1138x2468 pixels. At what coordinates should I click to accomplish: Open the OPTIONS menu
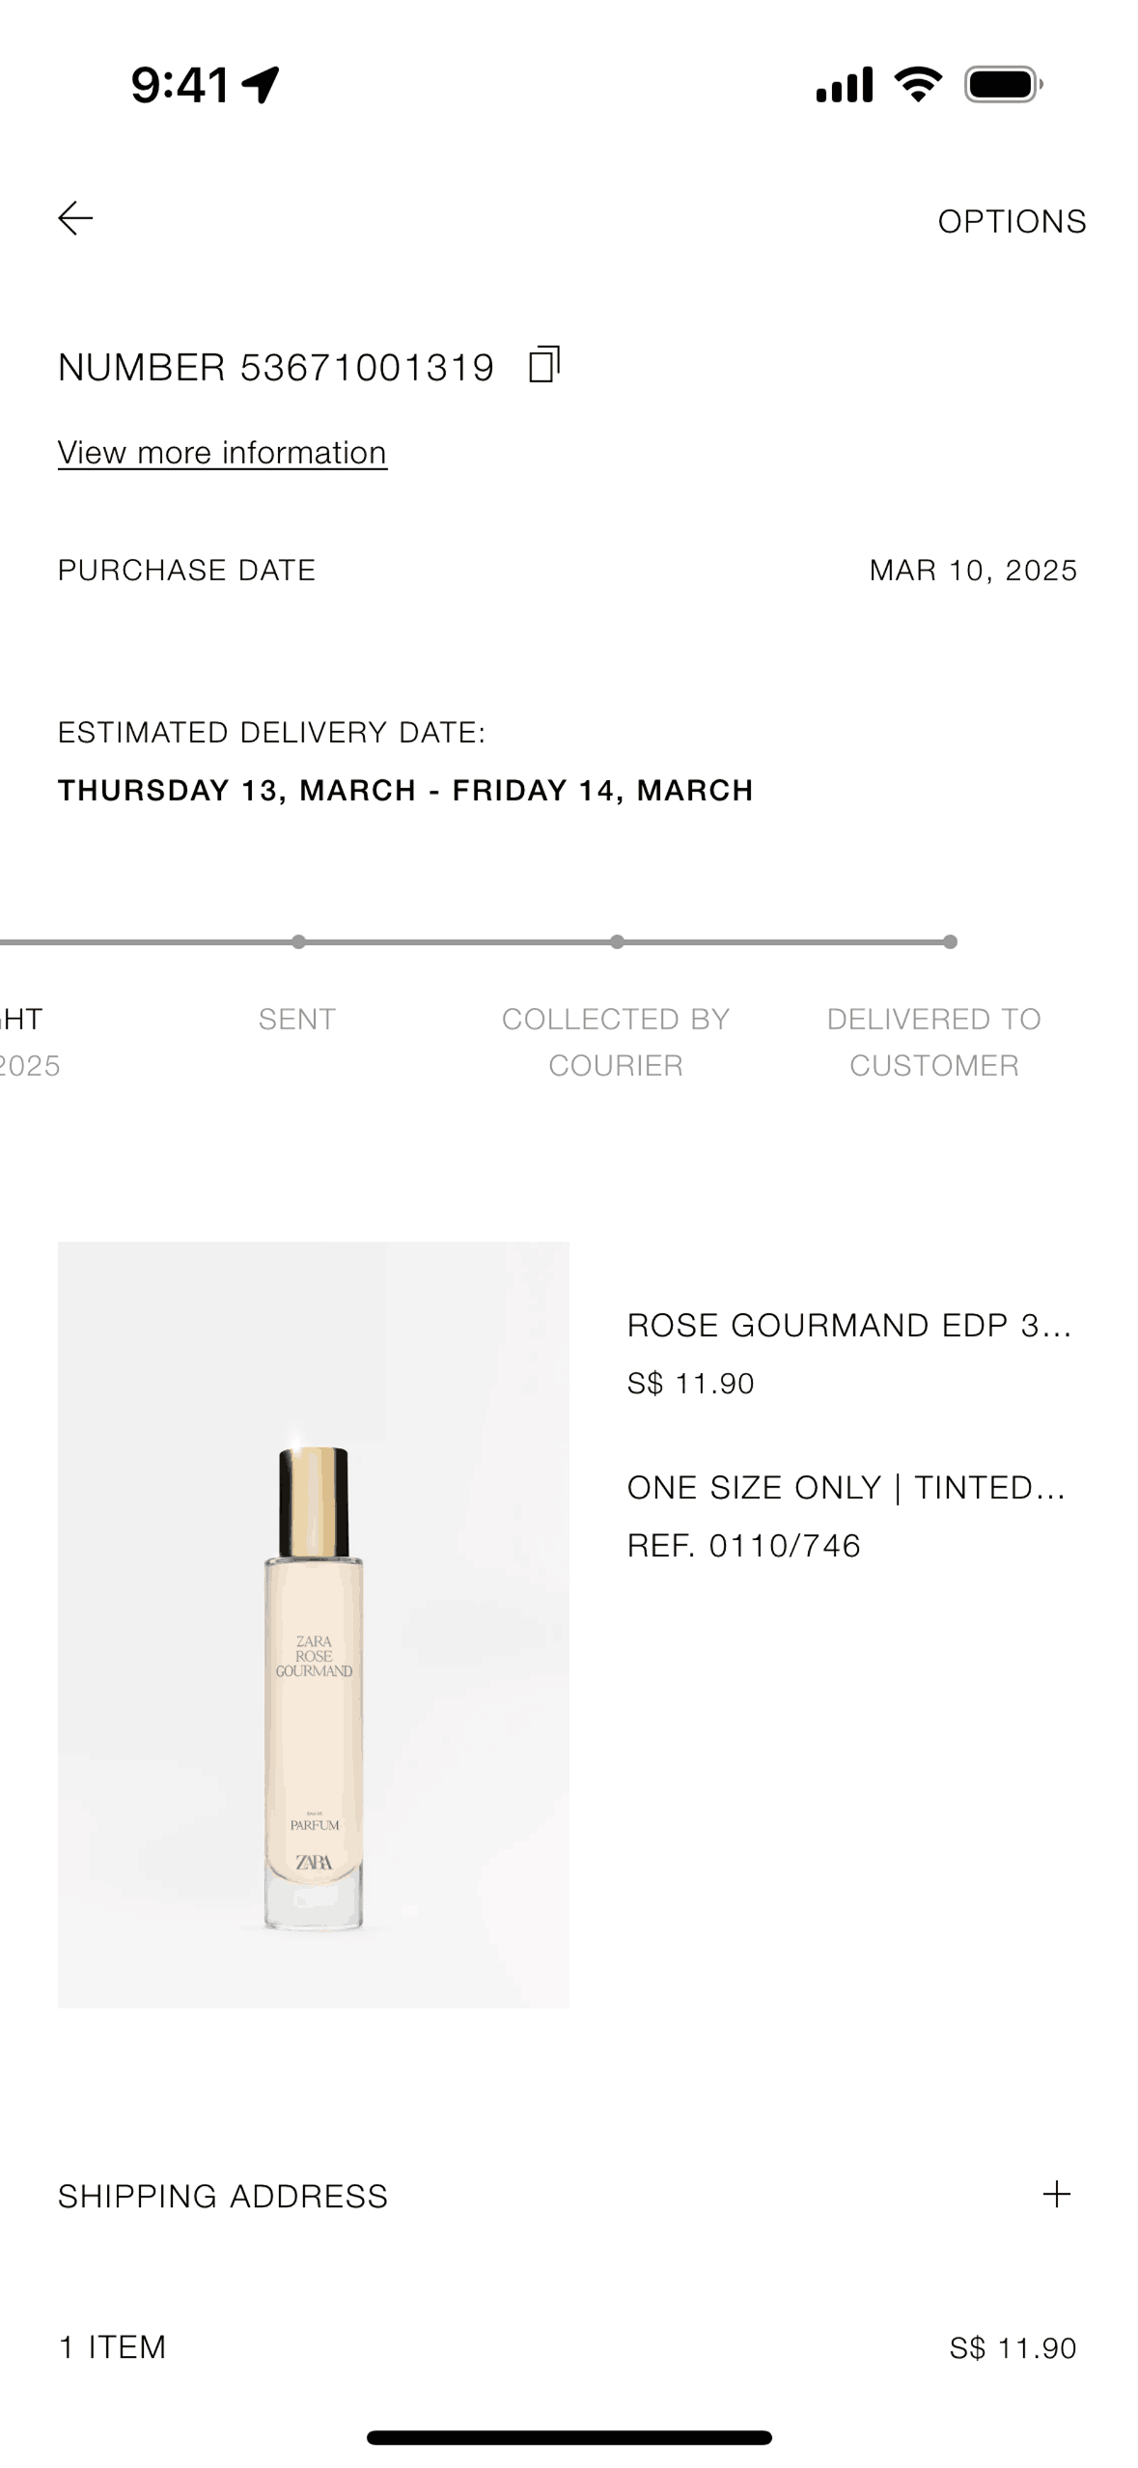pos(1012,220)
